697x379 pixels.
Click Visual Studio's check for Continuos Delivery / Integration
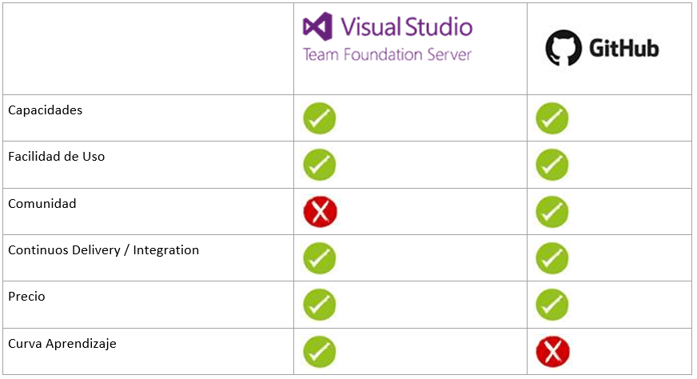click(x=320, y=258)
